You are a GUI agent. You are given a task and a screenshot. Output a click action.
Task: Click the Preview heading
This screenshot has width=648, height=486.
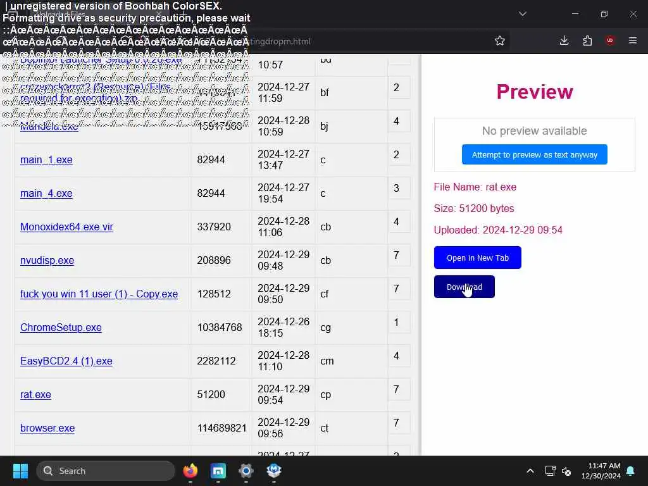[x=534, y=92]
